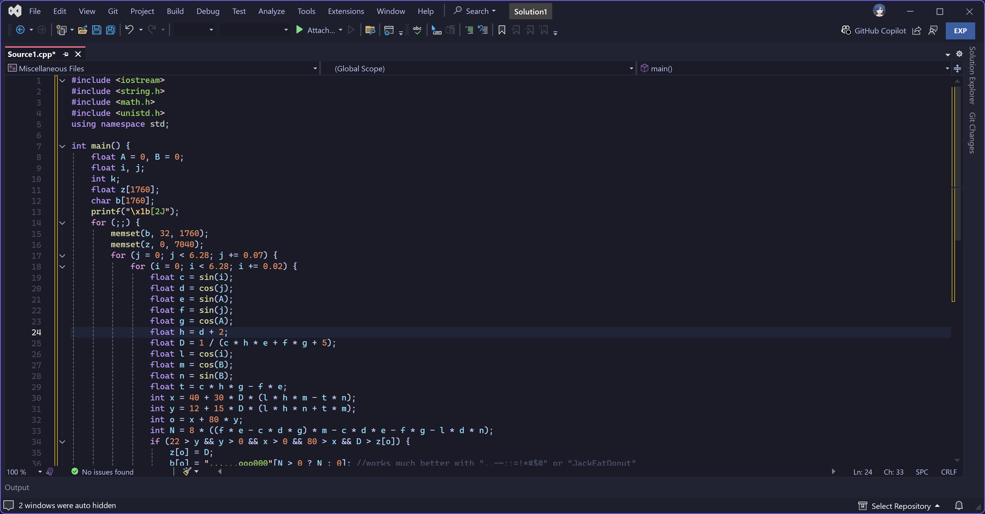Open the Extensions menu
The image size is (985, 514).
click(x=346, y=11)
